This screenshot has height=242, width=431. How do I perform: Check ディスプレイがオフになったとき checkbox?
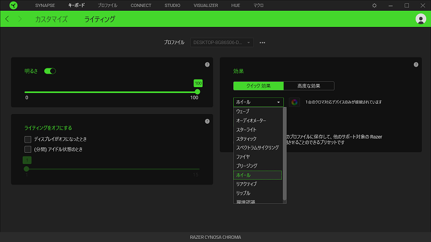pos(28,139)
